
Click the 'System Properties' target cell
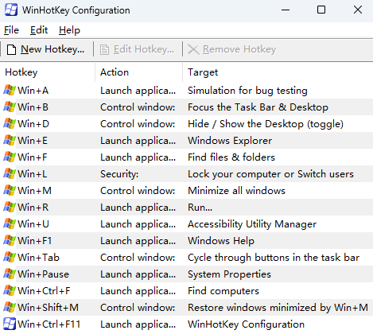229,274
